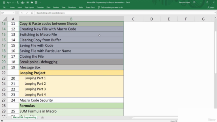
Task: Open the Page Layout ribbon tab
Action: 29,7
